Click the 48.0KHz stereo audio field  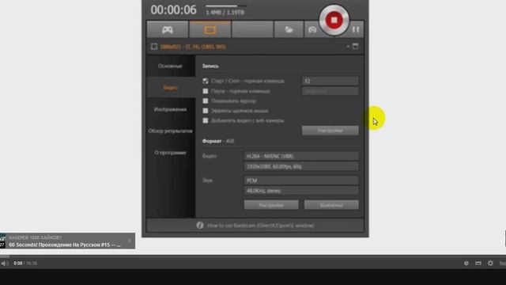(x=301, y=191)
